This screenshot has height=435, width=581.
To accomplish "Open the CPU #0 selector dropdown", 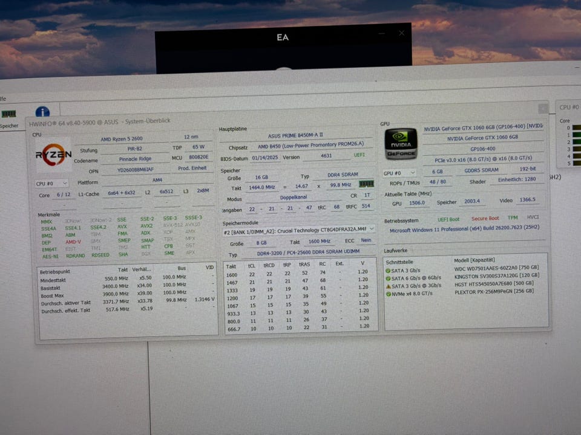I will (51, 183).
